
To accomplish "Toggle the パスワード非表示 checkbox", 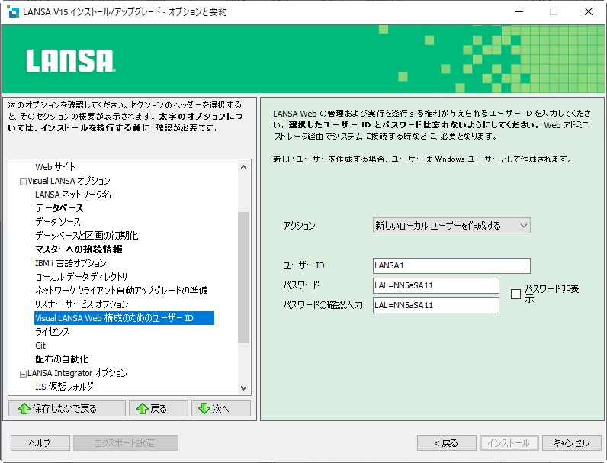I will [x=515, y=294].
